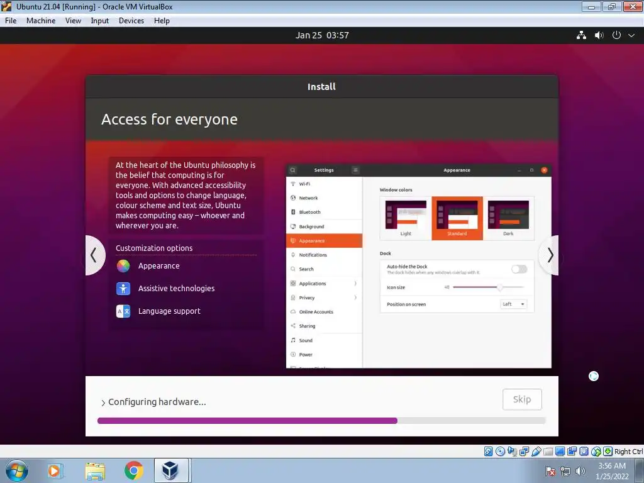644x483 pixels.
Task: Advance to the next installer slide
Action: pos(550,255)
